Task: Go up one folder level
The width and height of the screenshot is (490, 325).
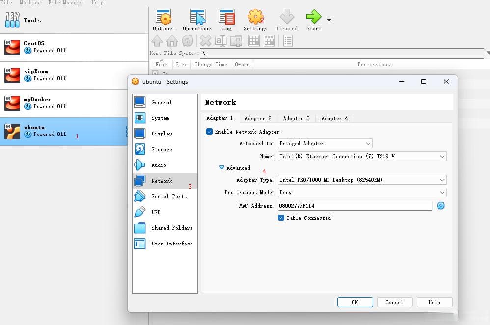Action: [x=157, y=41]
